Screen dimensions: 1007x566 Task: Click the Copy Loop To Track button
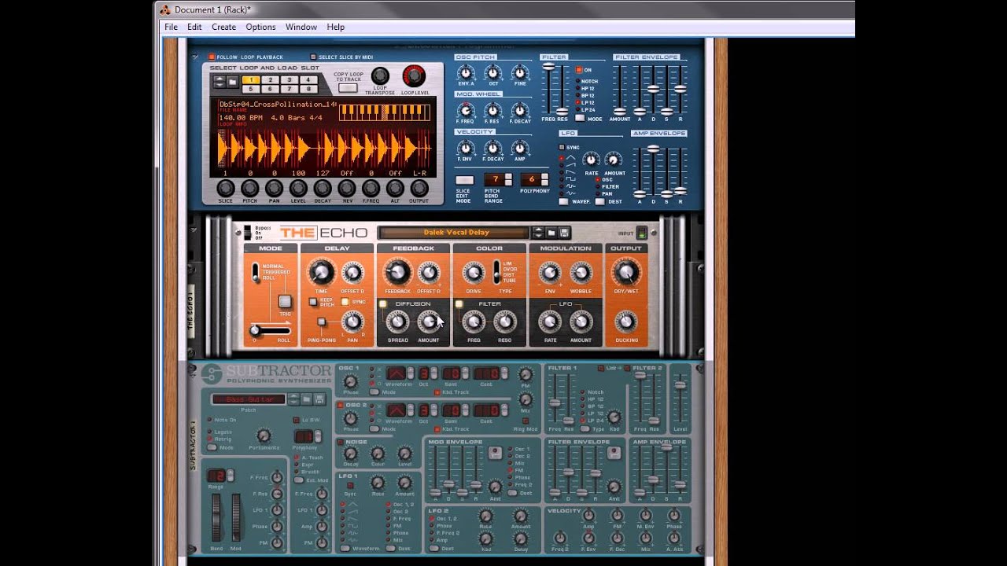(x=348, y=88)
